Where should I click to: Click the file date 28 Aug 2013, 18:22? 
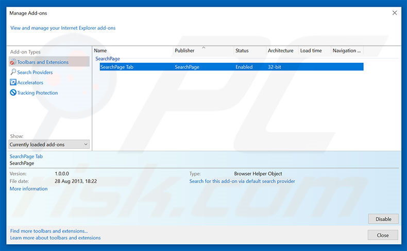(76, 182)
